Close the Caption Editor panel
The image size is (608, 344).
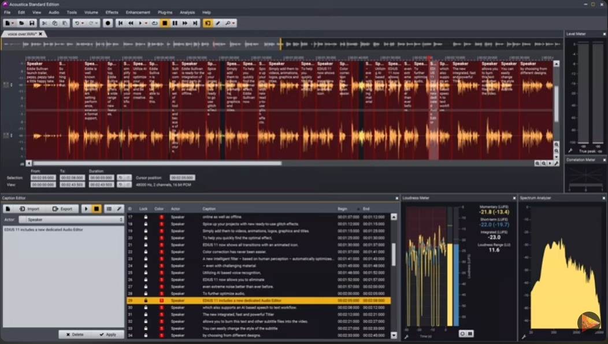(396, 198)
